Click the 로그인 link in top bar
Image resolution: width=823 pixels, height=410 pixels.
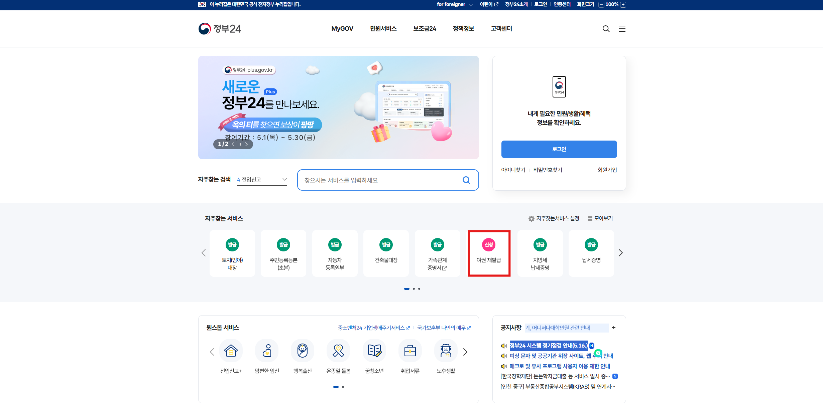[x=541, y=4]
